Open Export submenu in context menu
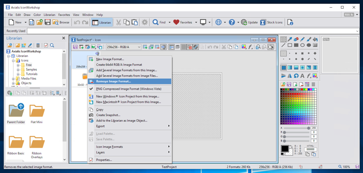 coord(130,126)
